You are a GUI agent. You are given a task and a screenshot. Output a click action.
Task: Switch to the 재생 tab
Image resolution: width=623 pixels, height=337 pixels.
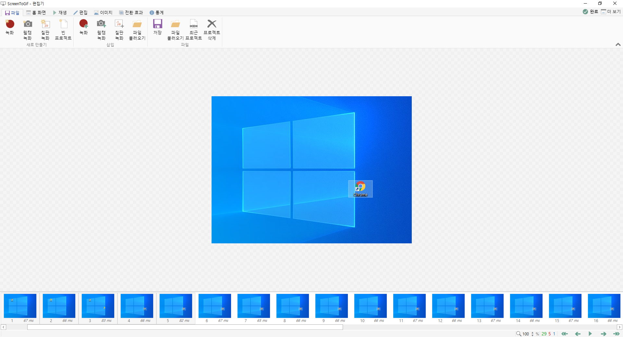(x=60, y=13)
